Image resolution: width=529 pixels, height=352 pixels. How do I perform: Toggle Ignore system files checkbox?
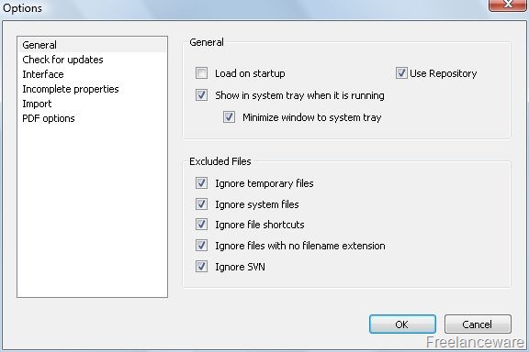click(201, 204)
